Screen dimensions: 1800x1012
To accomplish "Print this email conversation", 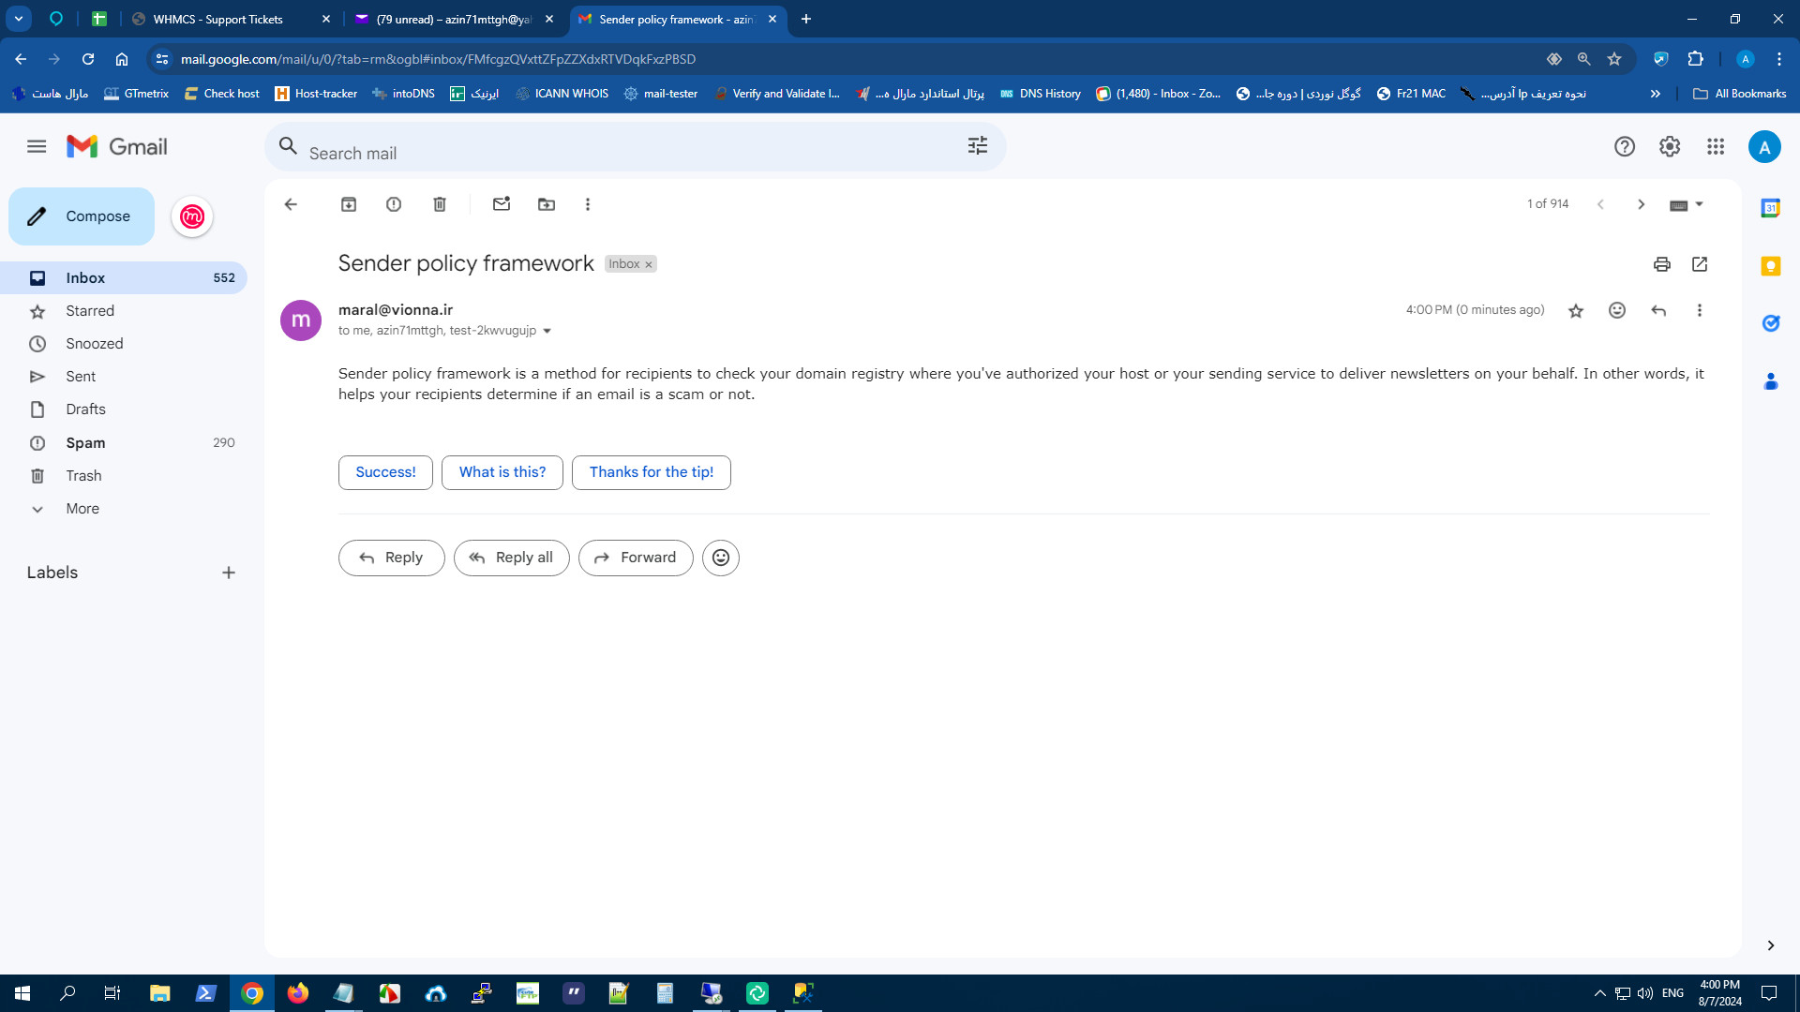I will tap(1662, 264).
